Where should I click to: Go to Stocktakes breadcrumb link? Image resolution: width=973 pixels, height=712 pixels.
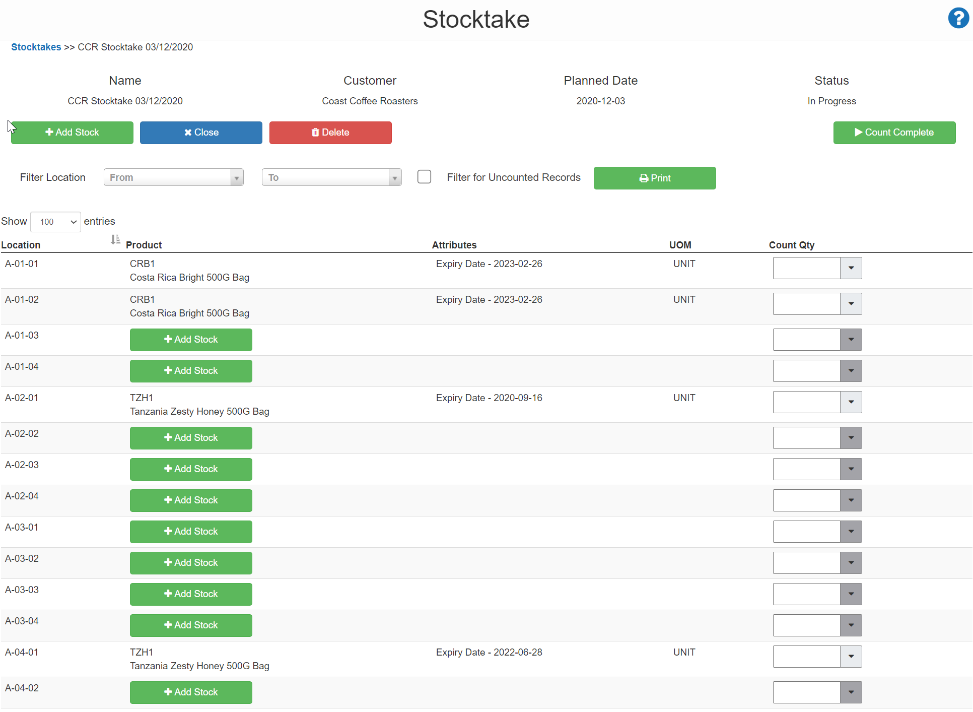pos(36,47)
